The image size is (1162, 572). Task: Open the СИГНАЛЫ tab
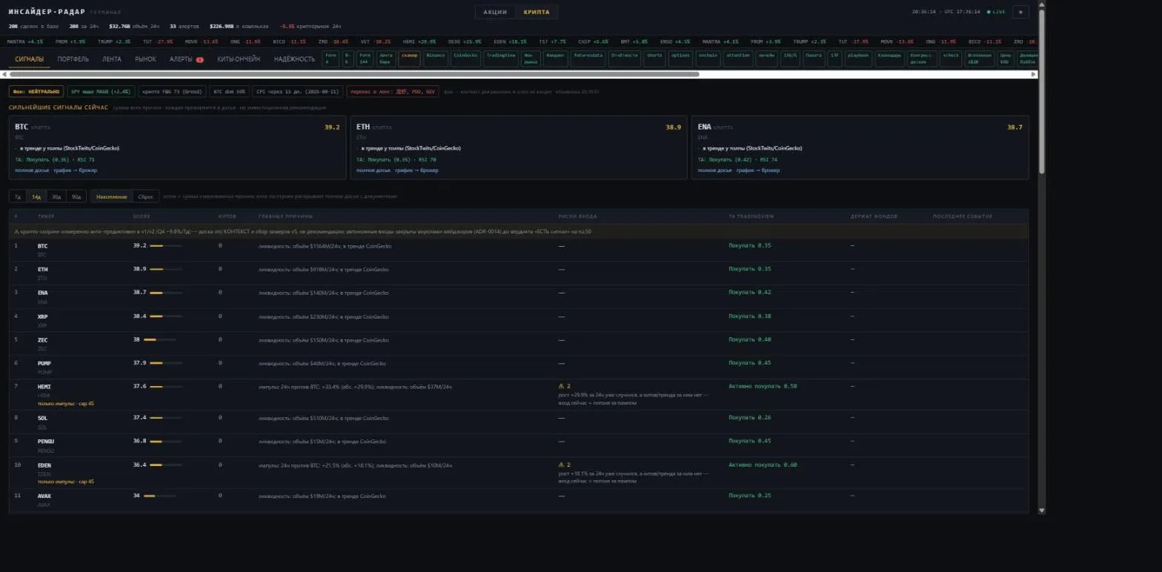click(x=30, y=59)
